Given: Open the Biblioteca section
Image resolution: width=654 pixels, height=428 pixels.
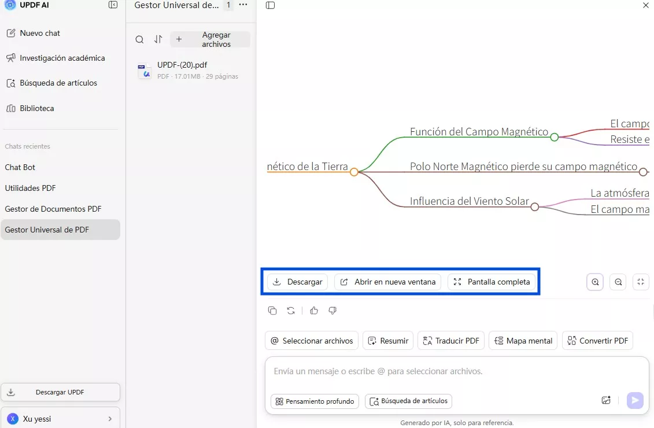Looking at the screenshot, I should pyautogui.click(x=31, y=109).
